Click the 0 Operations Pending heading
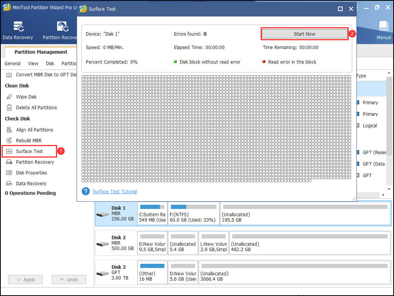This screenshot has height=296, width=394. pyautogui.click(x=30, y=193)
